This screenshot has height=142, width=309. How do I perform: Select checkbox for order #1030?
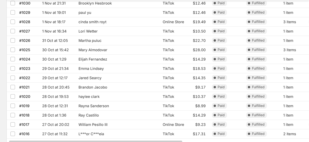[13, 3]
